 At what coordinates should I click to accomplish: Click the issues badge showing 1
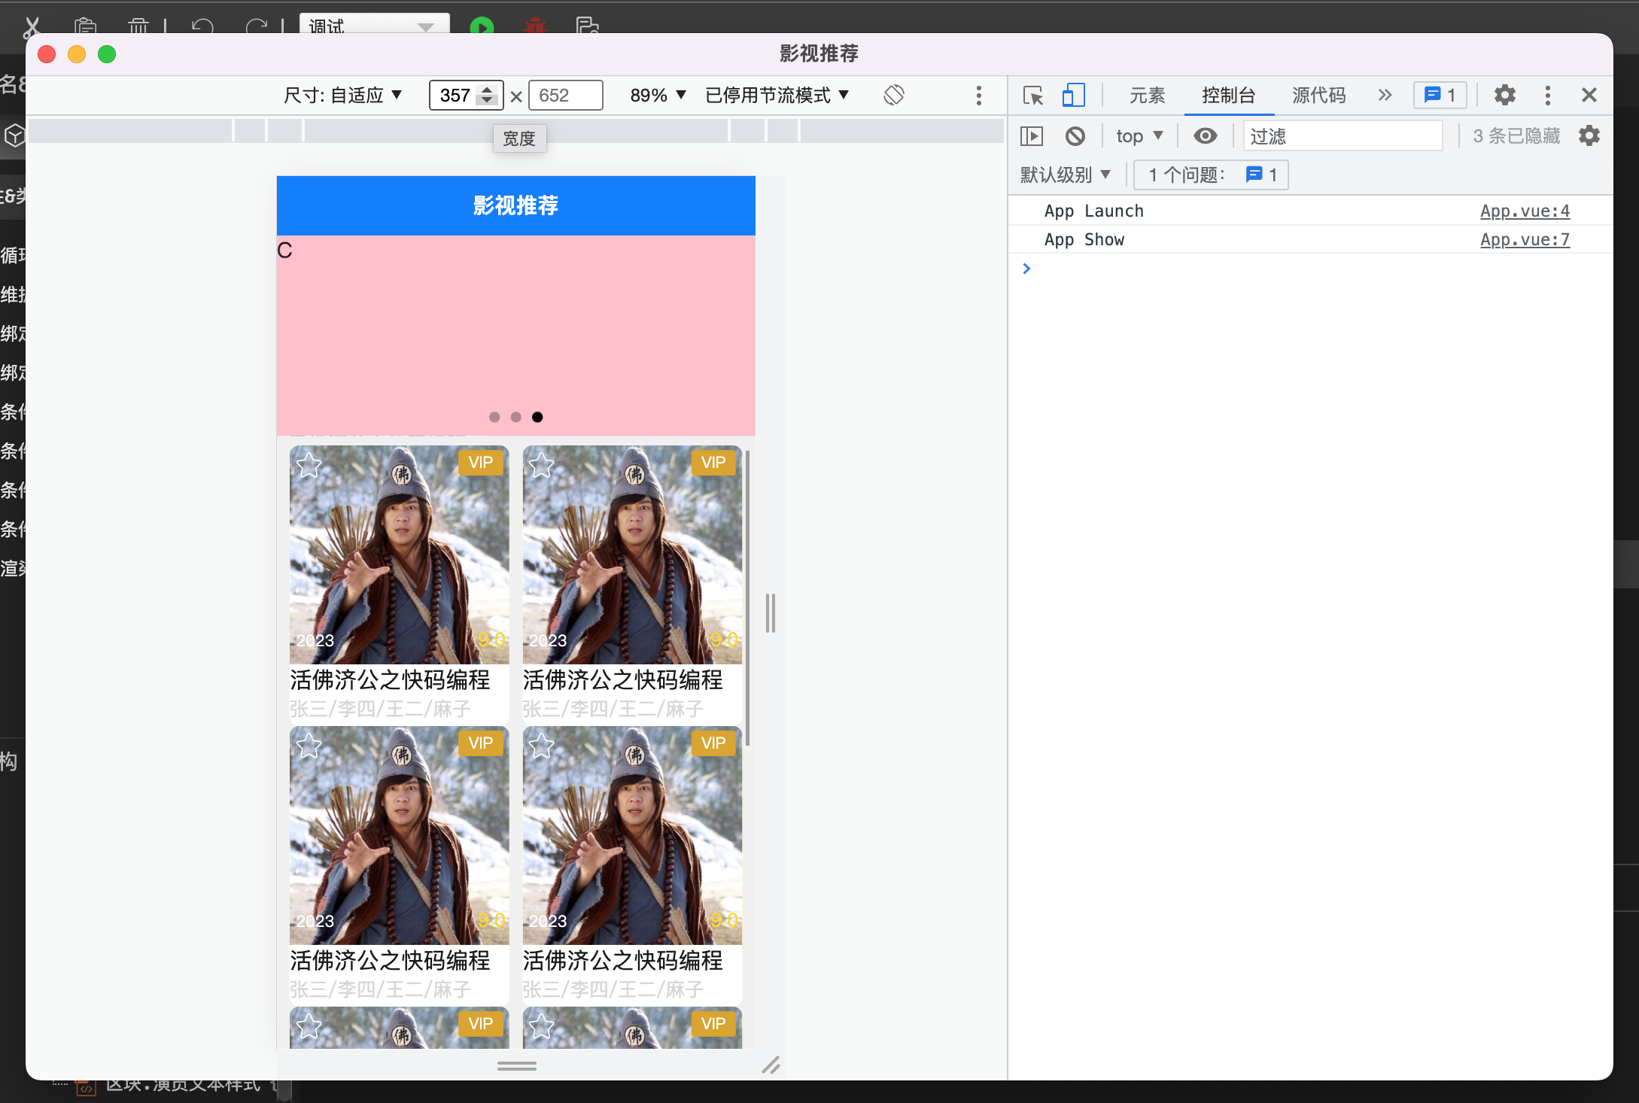pos(1440,96)
